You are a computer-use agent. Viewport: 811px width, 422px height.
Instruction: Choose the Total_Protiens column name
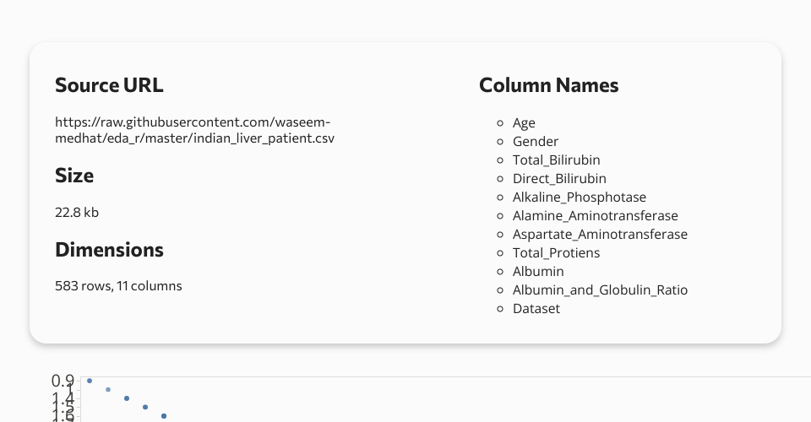[556, 253]
